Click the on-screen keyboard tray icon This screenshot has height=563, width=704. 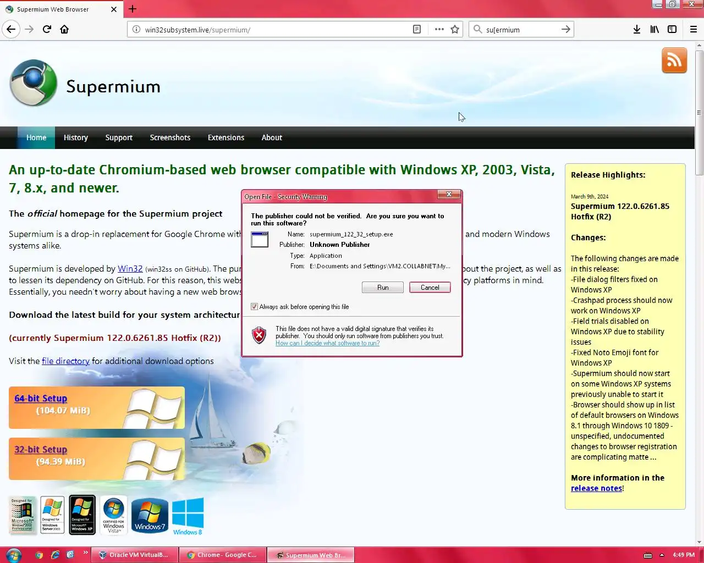[x=648, y=555]
